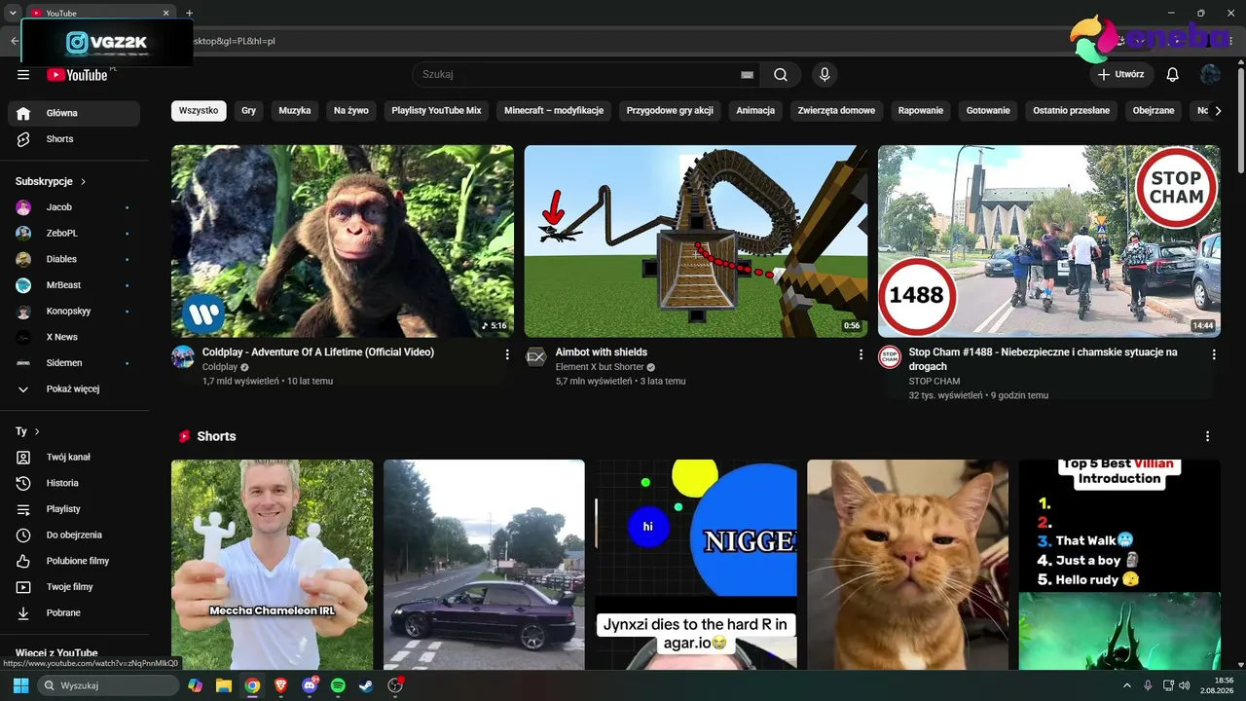
Task: Click the Stop Cham #1488 video title
Action: click(1044, 359)
